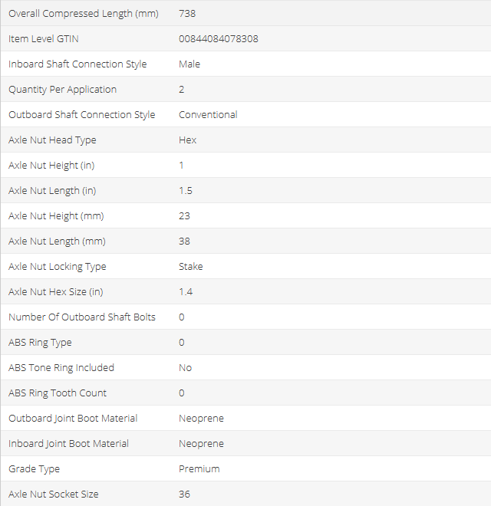Click the Conventional outboard connection value

click(208, 114)
